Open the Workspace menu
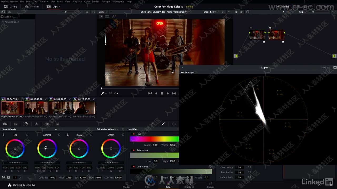The image size is (337, 189). (118, 2)
